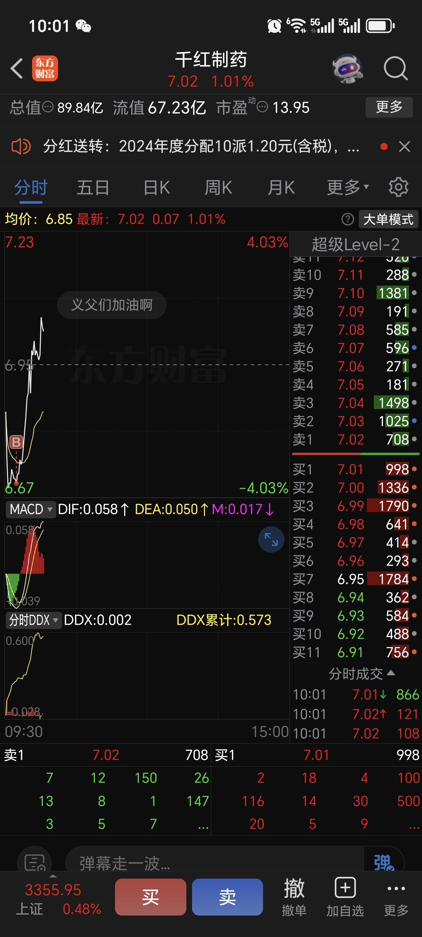Dismiss the 分红送转 notice banner
The image size is (422, 937).
(x=404, y=147)
